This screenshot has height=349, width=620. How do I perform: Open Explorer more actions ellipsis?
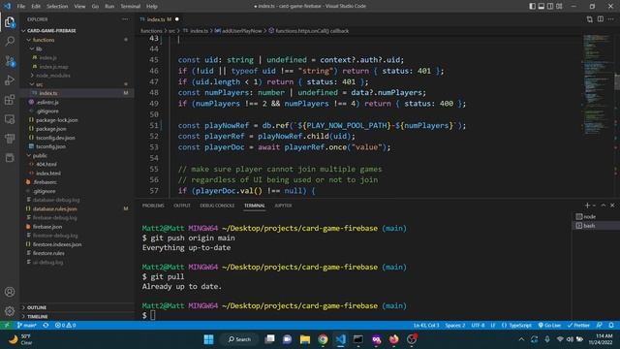pyautogui.click(x=125, y=19)
